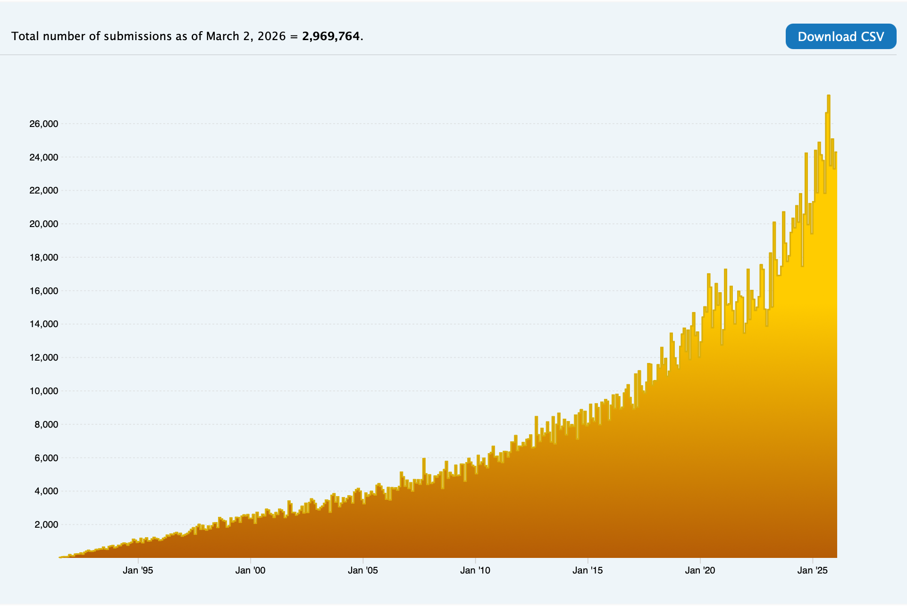Click the bold total count 2,969,764
The image size is (907, 607).
(x=332, y=36)
